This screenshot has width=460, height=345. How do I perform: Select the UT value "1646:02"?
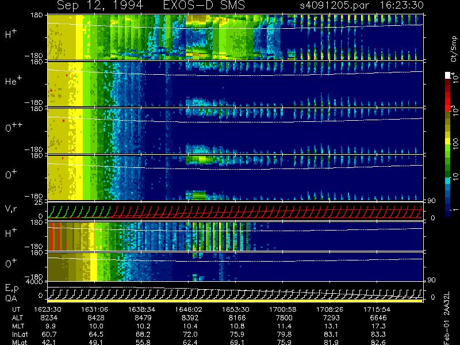point(189,309)
